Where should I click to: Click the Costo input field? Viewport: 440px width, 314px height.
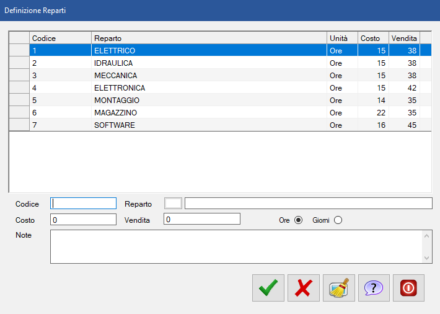(x=83, y=219)
